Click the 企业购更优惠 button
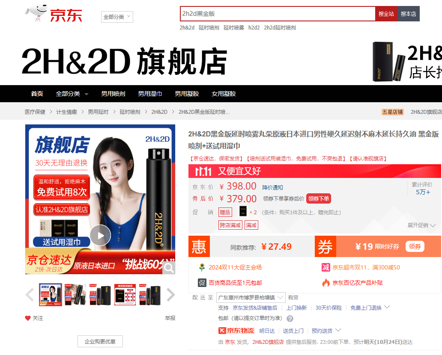 pos(100,341)
